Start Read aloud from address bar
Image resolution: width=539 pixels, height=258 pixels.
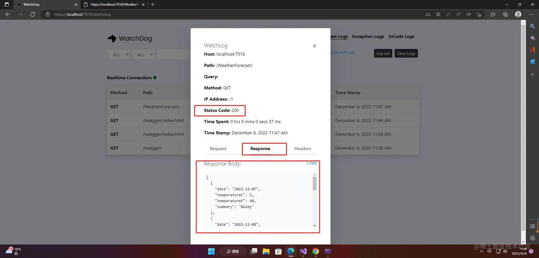pyautogui.click(x=458, y=14)
